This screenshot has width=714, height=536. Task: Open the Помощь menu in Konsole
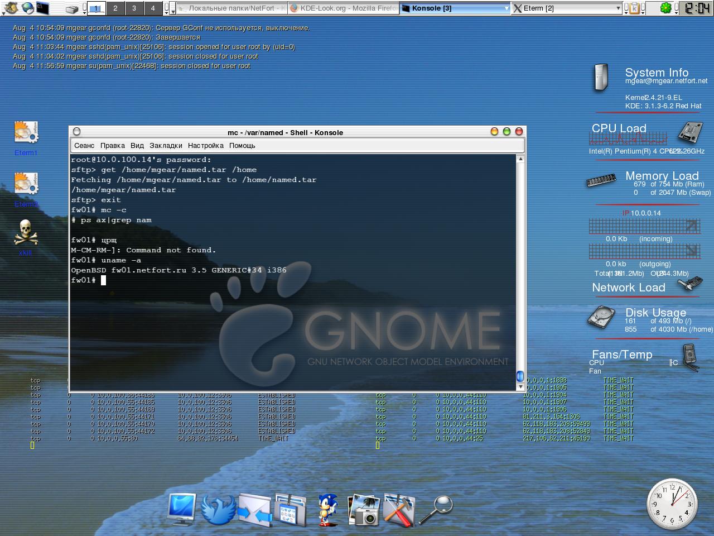(242, 146)
